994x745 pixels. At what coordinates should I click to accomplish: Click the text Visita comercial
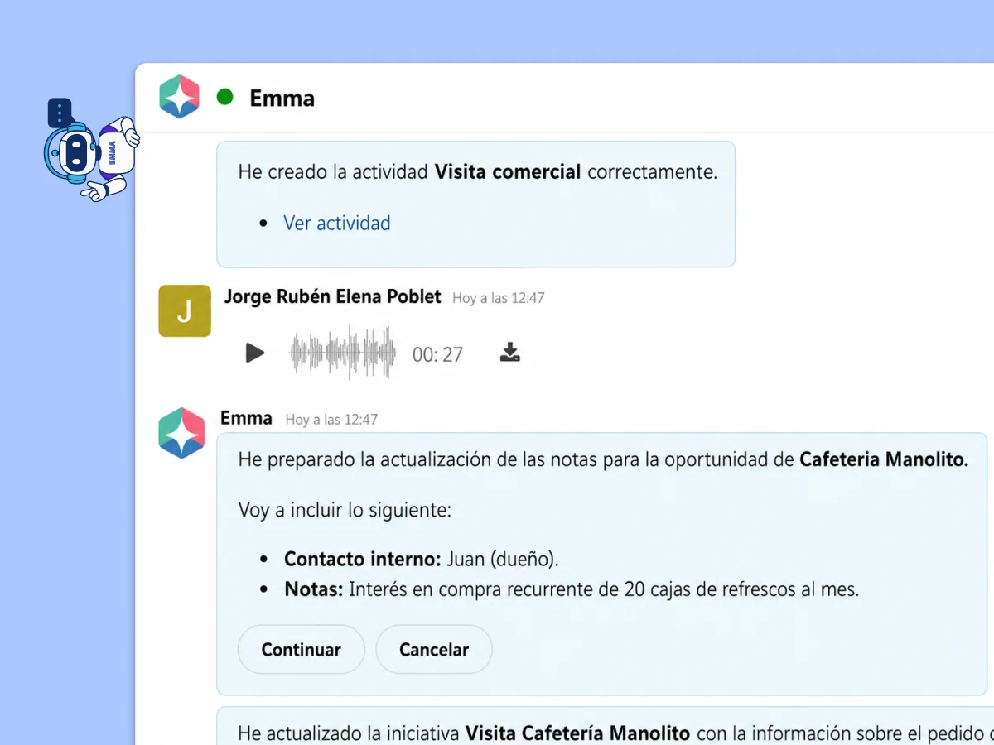coord(508,172)
